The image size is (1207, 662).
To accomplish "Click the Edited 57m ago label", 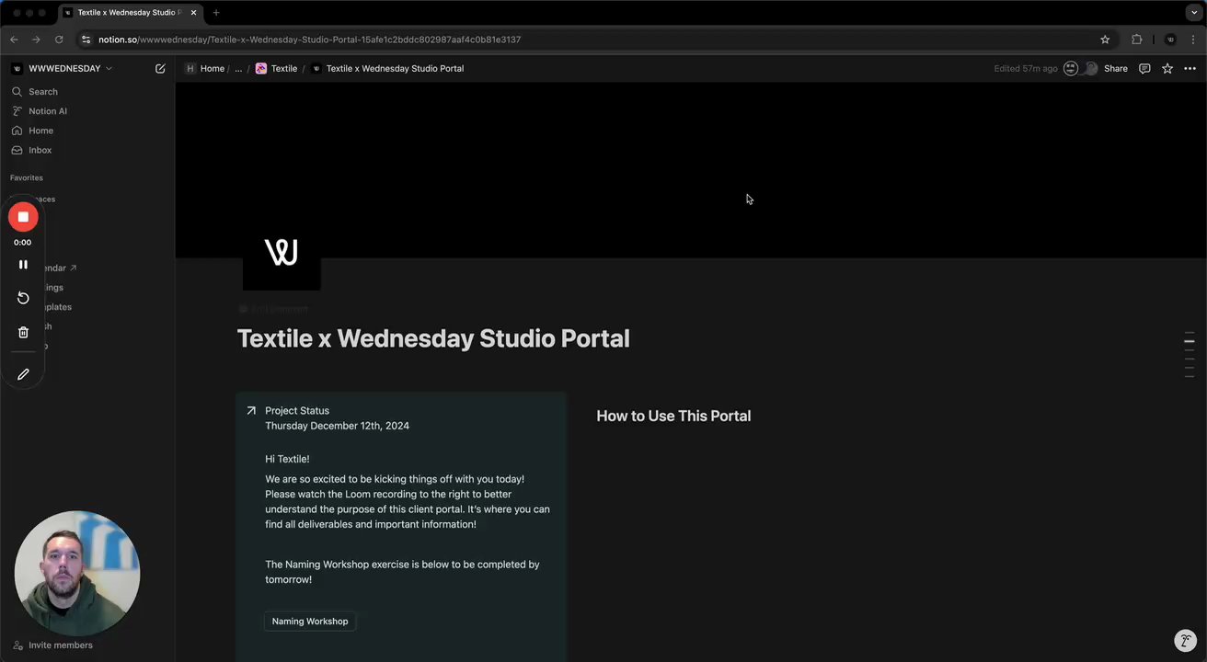I will click(1026, 68).
